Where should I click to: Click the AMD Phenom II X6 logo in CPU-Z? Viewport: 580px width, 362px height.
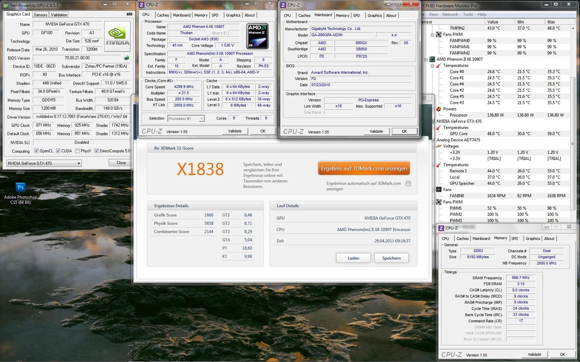click(x=257, y=36)
